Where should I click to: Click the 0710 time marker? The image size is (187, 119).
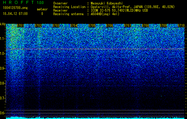pos(181,26)
